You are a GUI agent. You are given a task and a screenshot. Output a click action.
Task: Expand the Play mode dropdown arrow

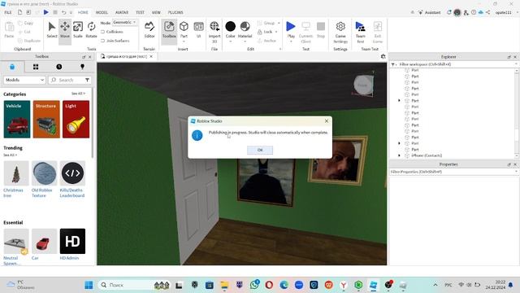291,42
